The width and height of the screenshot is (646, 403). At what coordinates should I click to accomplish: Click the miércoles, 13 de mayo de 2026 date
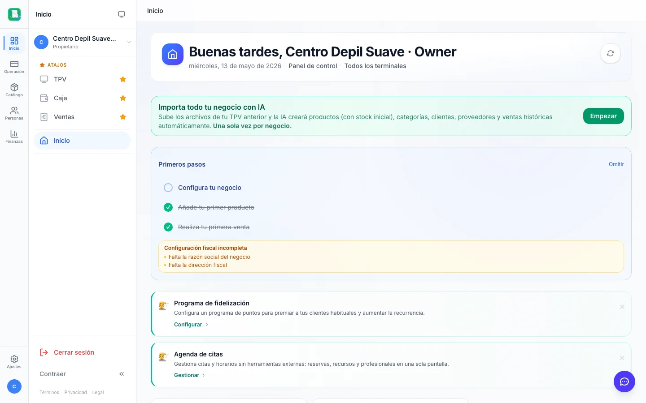coord(235,66)
